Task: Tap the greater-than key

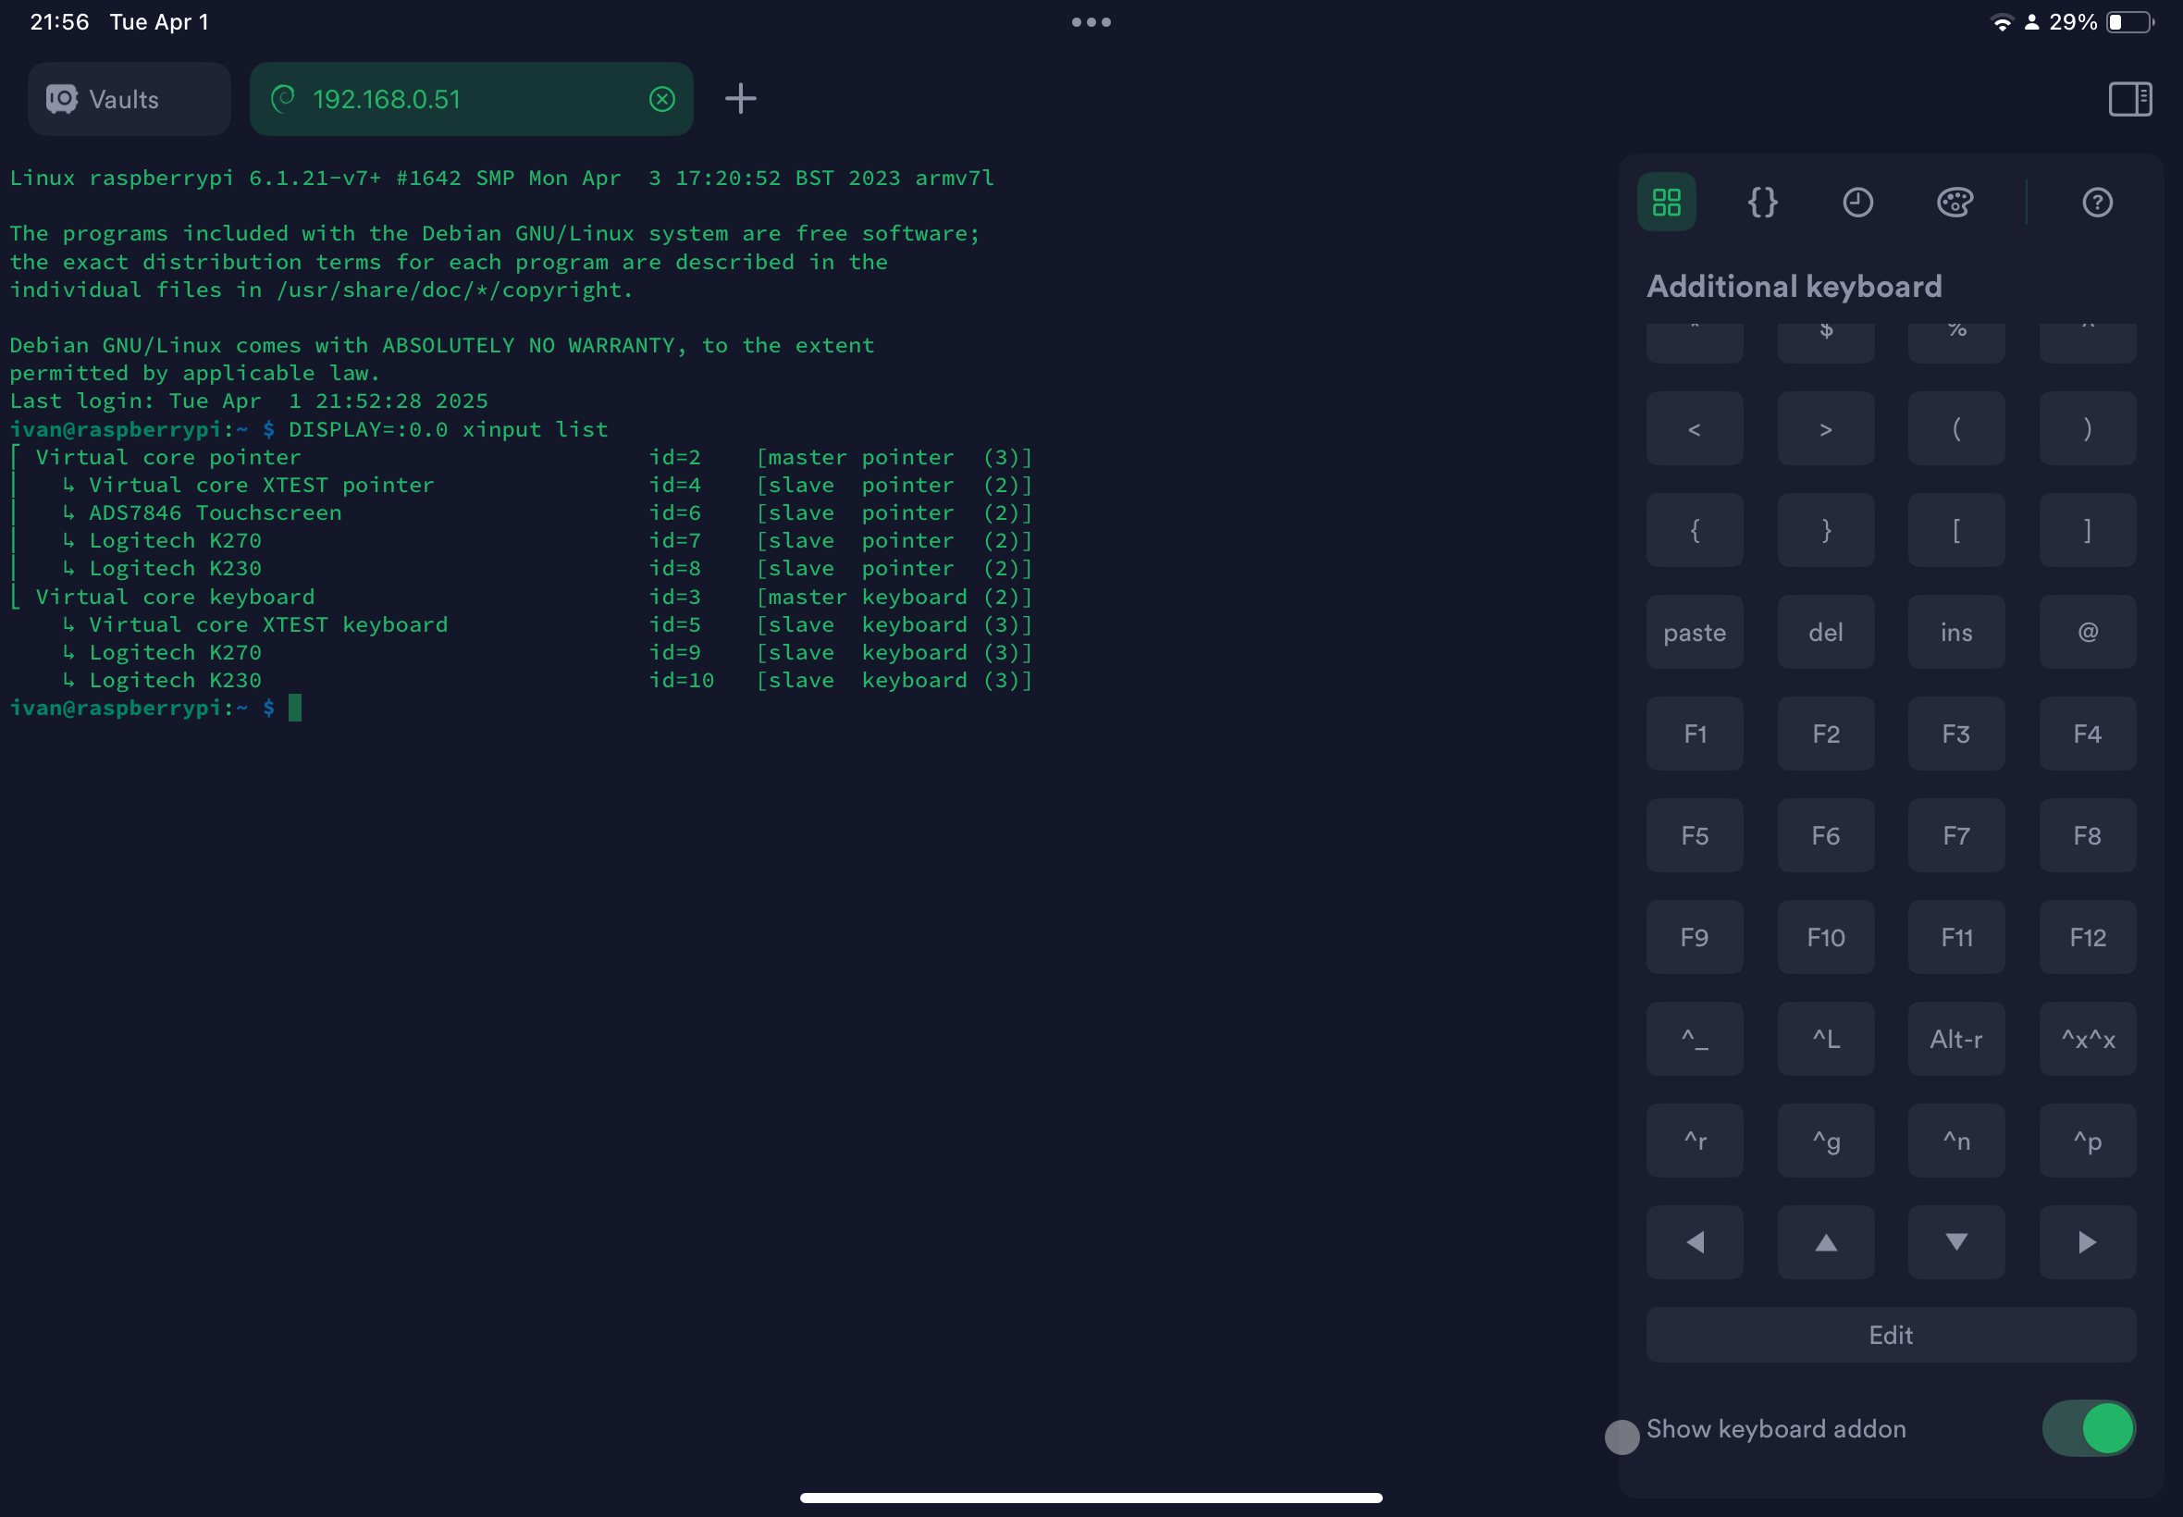Action: pyautogui.click(x=1826, y=428)
